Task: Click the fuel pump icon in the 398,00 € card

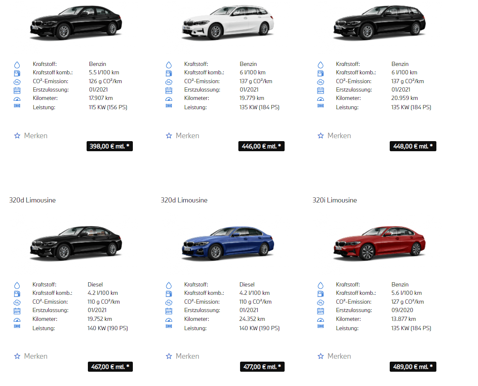Action: tap(17, 73)
